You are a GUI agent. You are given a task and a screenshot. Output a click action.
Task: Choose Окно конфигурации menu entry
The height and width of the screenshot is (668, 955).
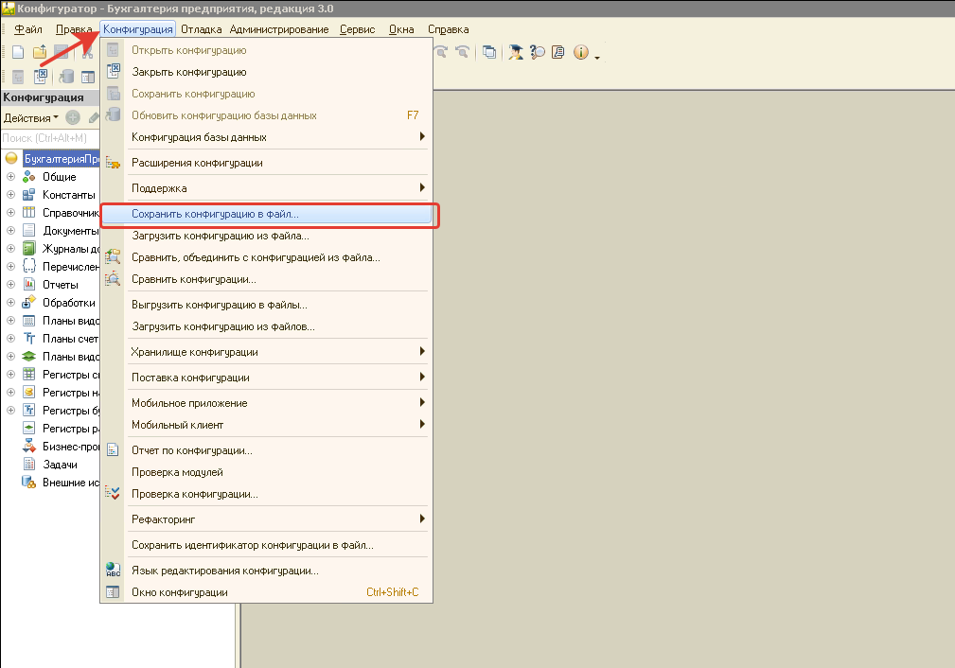pyautogui.click(x=266, y=592)
